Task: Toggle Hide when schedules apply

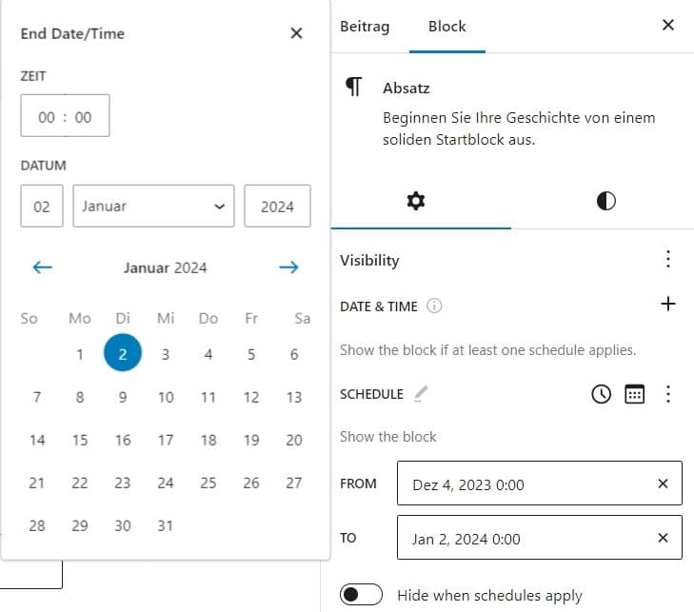Action: (361, 594)
